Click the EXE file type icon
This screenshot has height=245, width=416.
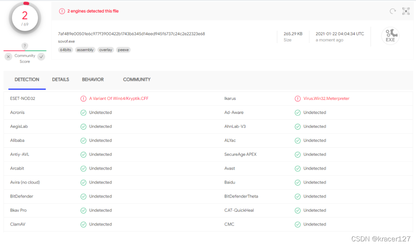pyautogui.click(x=390, y=36)
